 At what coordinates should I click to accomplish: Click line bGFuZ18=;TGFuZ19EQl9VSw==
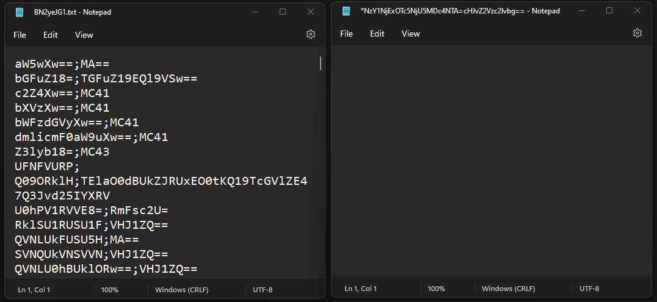coord(106,79)
